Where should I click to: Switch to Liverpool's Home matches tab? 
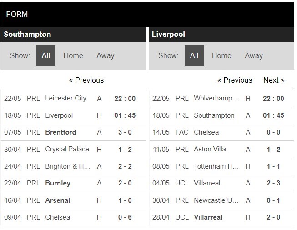pyautogui.click(x=221, y=55)
